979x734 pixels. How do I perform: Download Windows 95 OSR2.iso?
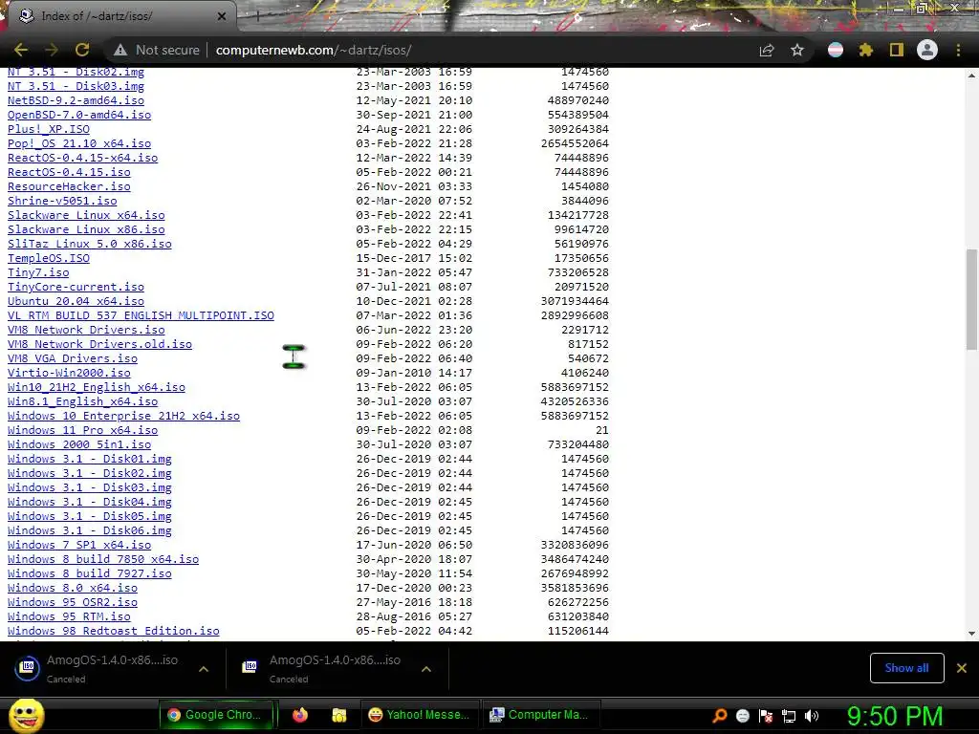point(73,603)
